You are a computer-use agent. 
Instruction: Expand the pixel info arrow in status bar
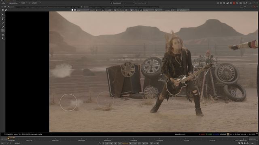(x=257, y=134)
